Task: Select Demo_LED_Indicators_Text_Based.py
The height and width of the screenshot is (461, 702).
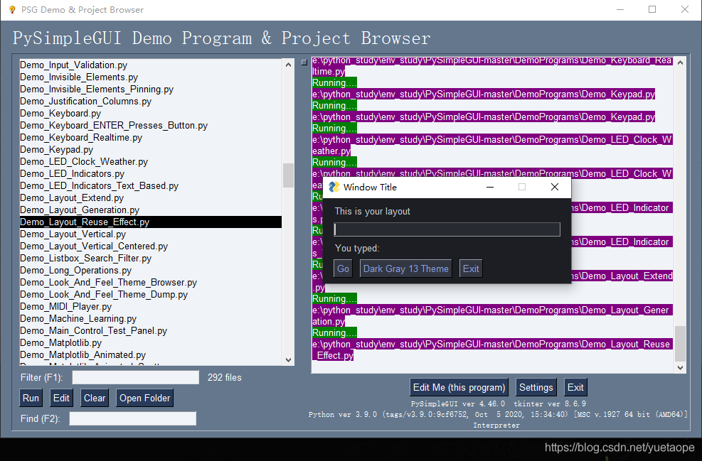Action: pos(151,185)
